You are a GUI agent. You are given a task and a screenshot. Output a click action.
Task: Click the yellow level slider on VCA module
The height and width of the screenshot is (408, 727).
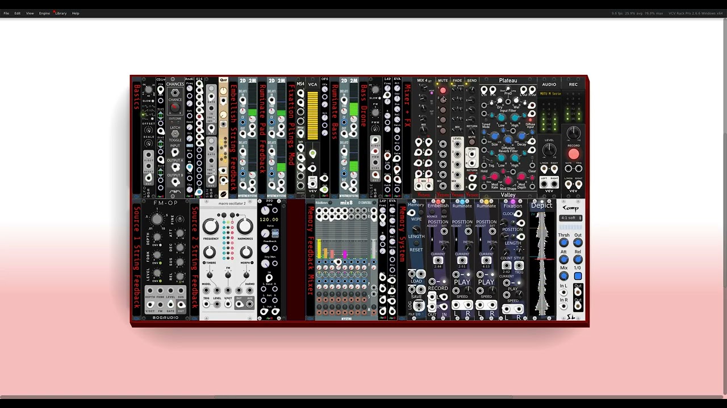pos(312,116)
